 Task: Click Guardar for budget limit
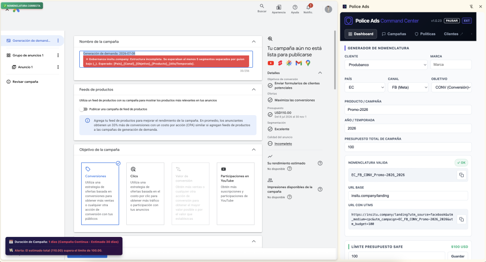click(x=458, y=256)
